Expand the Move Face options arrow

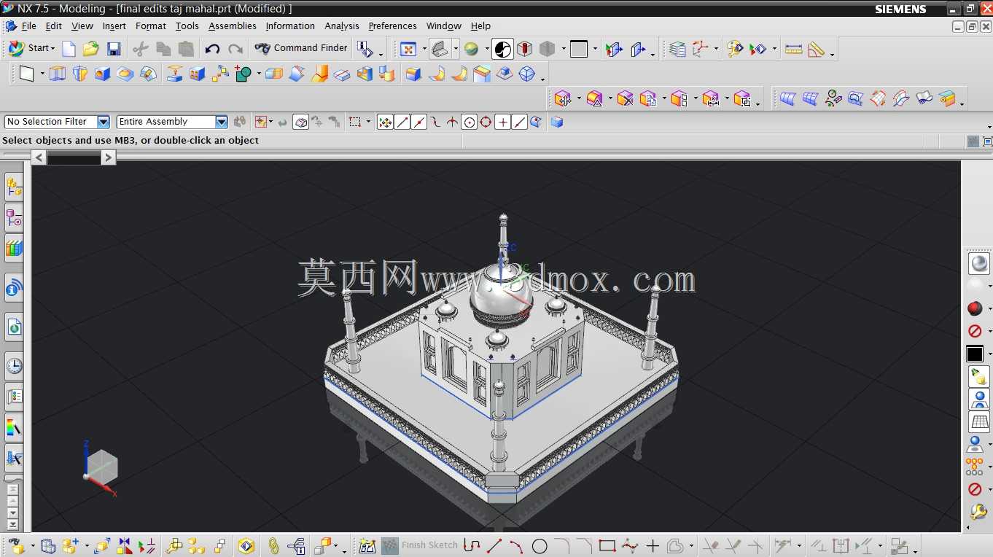(x=578, y=98)
